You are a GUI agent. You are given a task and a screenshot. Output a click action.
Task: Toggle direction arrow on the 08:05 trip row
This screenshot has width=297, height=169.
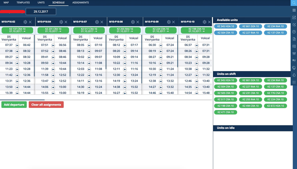point(89,45)
